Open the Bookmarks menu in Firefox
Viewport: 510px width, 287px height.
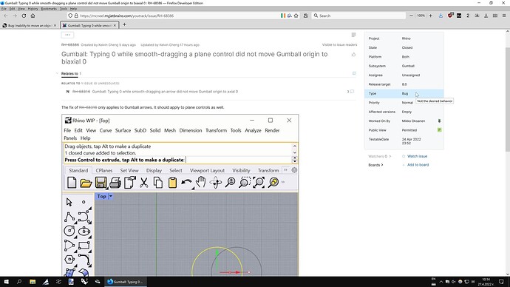tap(49, 9)
